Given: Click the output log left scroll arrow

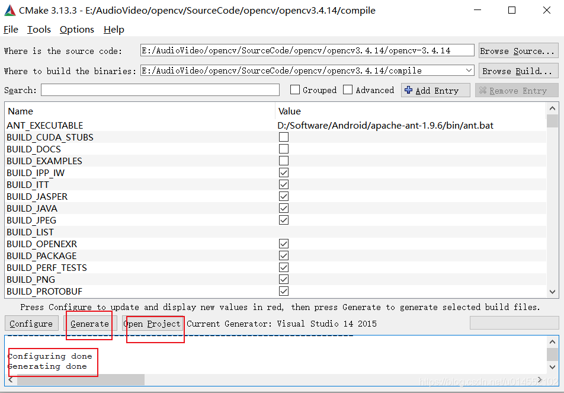Looking at the screenshot, I should (x=11, y=379).
